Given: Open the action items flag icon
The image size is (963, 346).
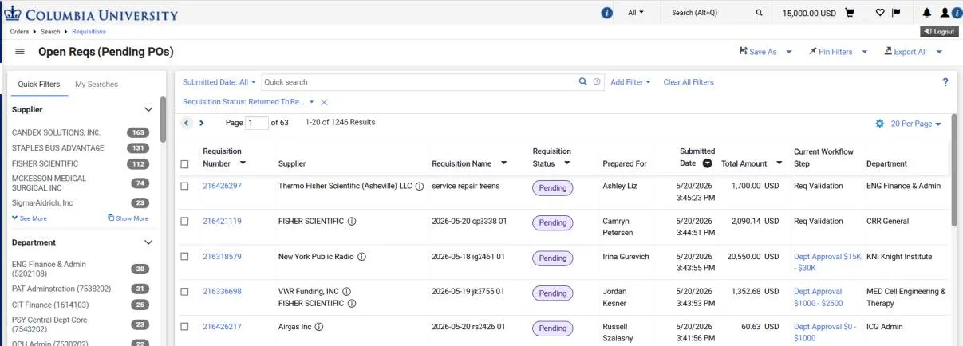Looking at the screenshot, I should 896,13.
